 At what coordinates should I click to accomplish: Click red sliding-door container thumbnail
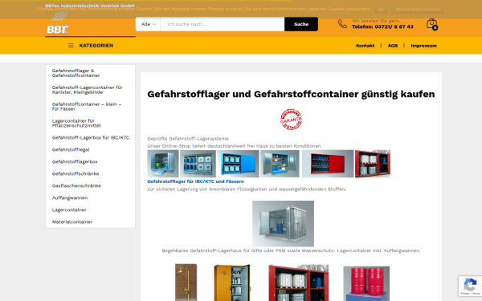(x=328, y=164)
